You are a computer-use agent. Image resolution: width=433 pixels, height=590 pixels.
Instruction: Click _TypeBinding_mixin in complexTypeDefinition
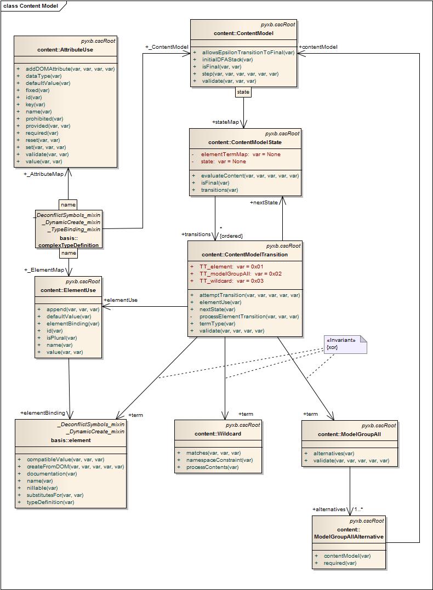pyautogui.click(x=74, y=229)
